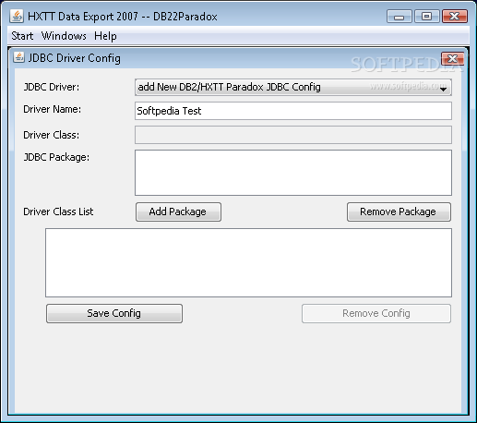477x423 pixels.
Task: Expand the JDBC Driver combo box
Action: pyautogui.click(x=293, y=87)
